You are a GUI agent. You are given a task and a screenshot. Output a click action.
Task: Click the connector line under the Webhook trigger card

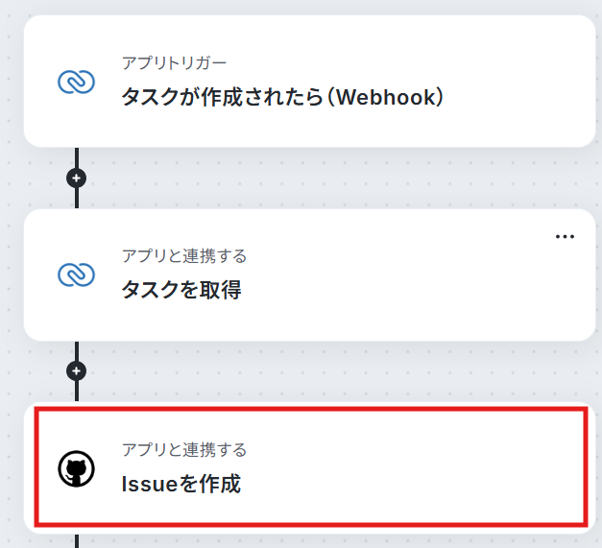(77, 157)
